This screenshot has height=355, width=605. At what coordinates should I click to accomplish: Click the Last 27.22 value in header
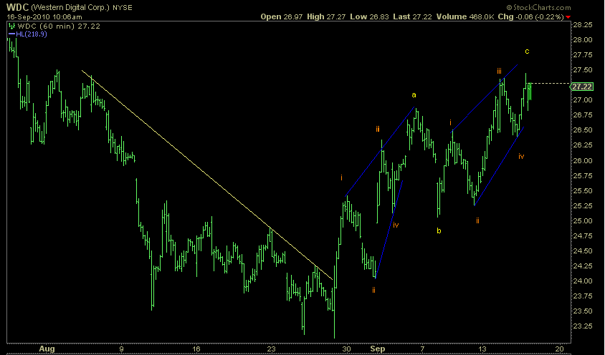(x=412, y=17)
